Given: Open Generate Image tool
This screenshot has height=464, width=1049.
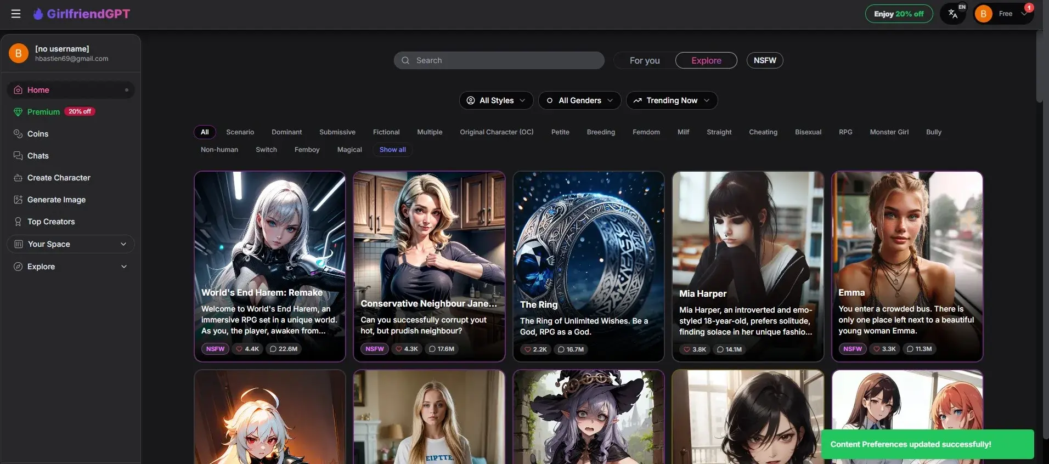Looking at the screenshot, I should (56, 200).
